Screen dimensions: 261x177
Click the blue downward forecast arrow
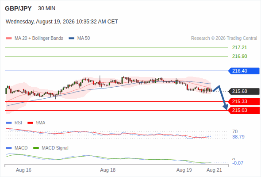(x=221, y=97)
